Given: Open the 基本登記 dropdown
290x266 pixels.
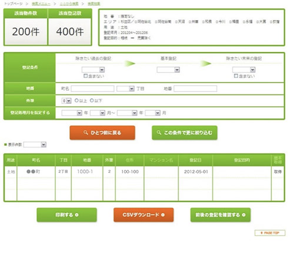Looking at the screenshot, I should (168, 70).
